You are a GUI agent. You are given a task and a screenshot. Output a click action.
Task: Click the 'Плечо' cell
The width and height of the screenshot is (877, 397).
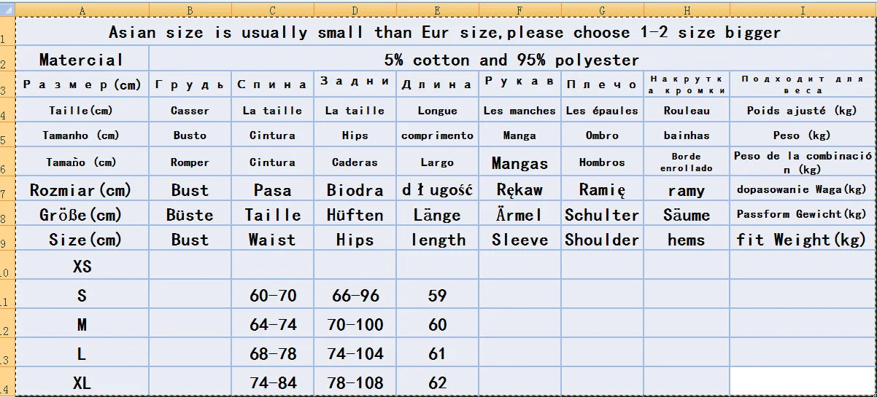603,84
